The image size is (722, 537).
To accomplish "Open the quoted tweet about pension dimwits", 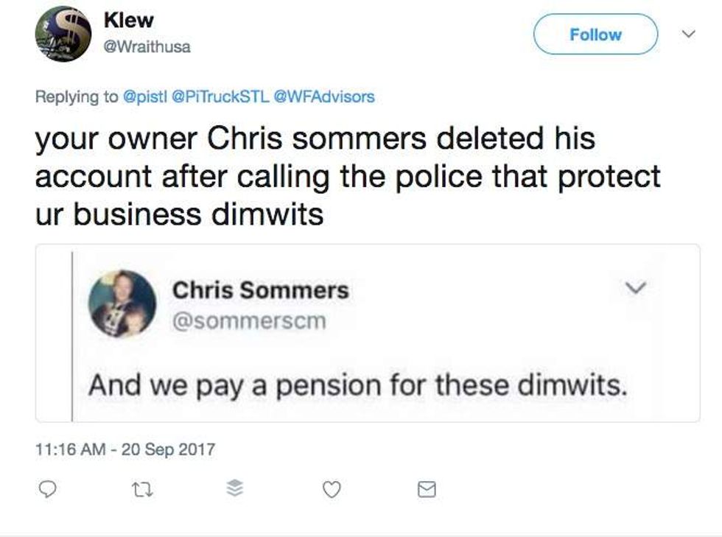I will point(358,385).
